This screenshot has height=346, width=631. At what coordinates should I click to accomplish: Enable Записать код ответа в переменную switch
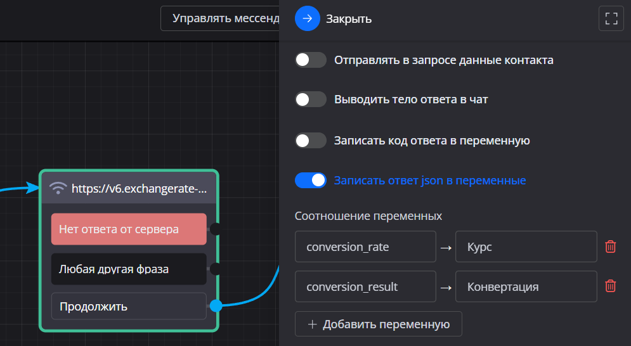coord(311,140)
